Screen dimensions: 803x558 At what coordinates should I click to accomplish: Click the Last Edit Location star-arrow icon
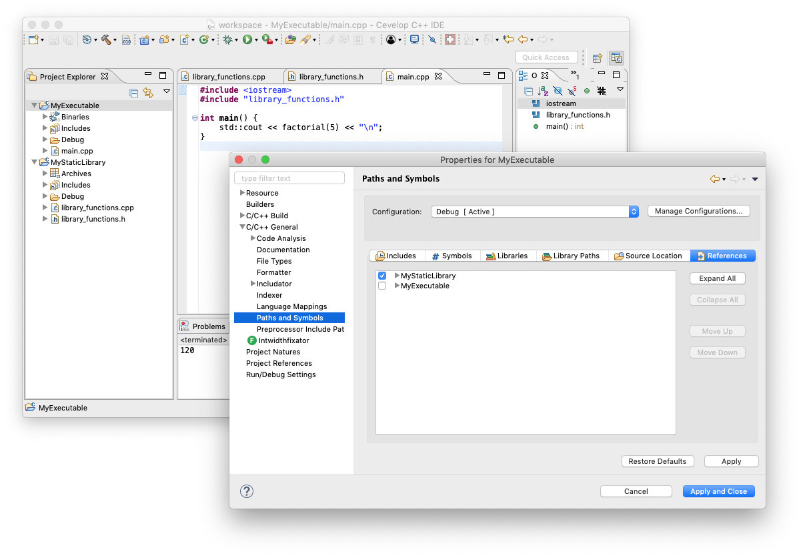[508, 40]
